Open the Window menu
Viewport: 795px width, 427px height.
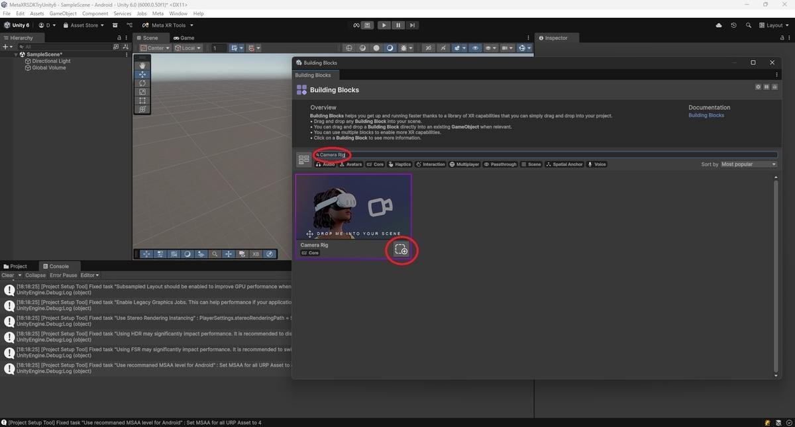tap(178, 13)
